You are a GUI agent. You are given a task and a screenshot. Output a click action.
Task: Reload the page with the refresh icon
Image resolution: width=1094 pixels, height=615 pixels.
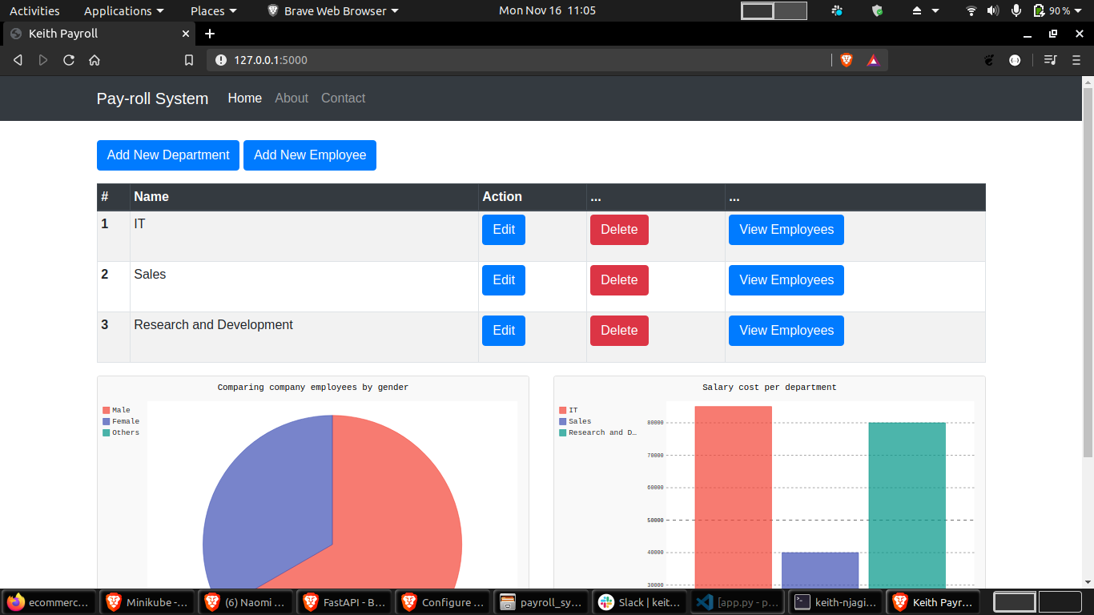(69, 60)
